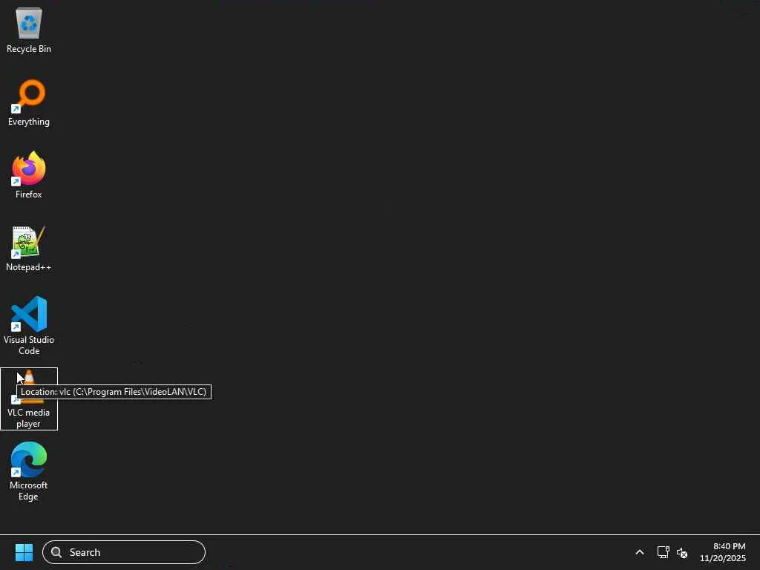Show hidden system tray icons

(639, 552)
